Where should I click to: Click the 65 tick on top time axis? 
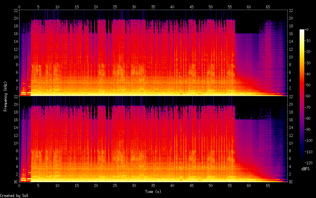pyautogui.click(x=268, y=7)
